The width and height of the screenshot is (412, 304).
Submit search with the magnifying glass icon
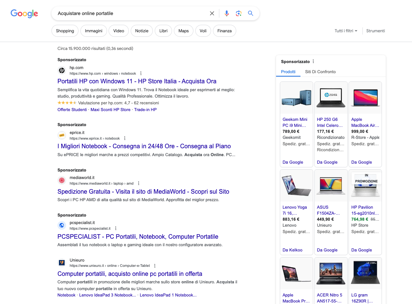click(251, 14)
